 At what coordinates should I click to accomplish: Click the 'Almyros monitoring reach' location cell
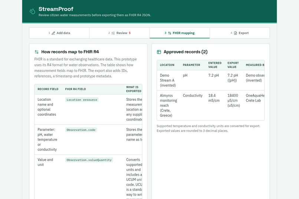click(x=168, y=105)
